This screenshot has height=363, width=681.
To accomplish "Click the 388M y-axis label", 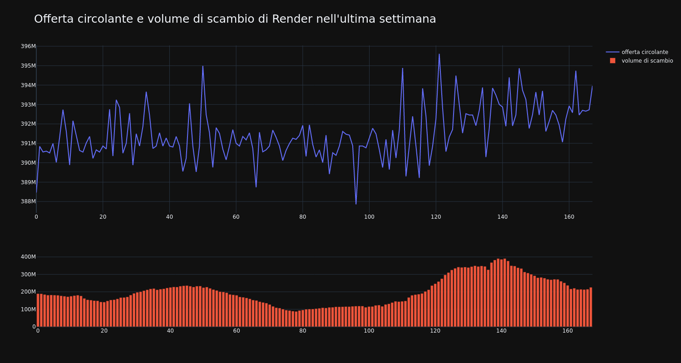I will pyautogui.click(x=28, y=201).
